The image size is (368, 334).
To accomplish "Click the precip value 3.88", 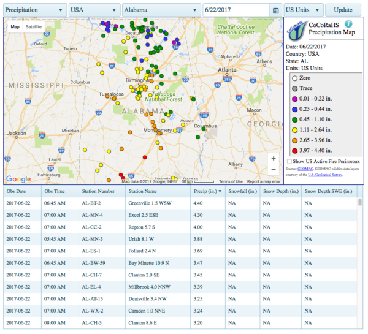I will (x=198, y=239).
